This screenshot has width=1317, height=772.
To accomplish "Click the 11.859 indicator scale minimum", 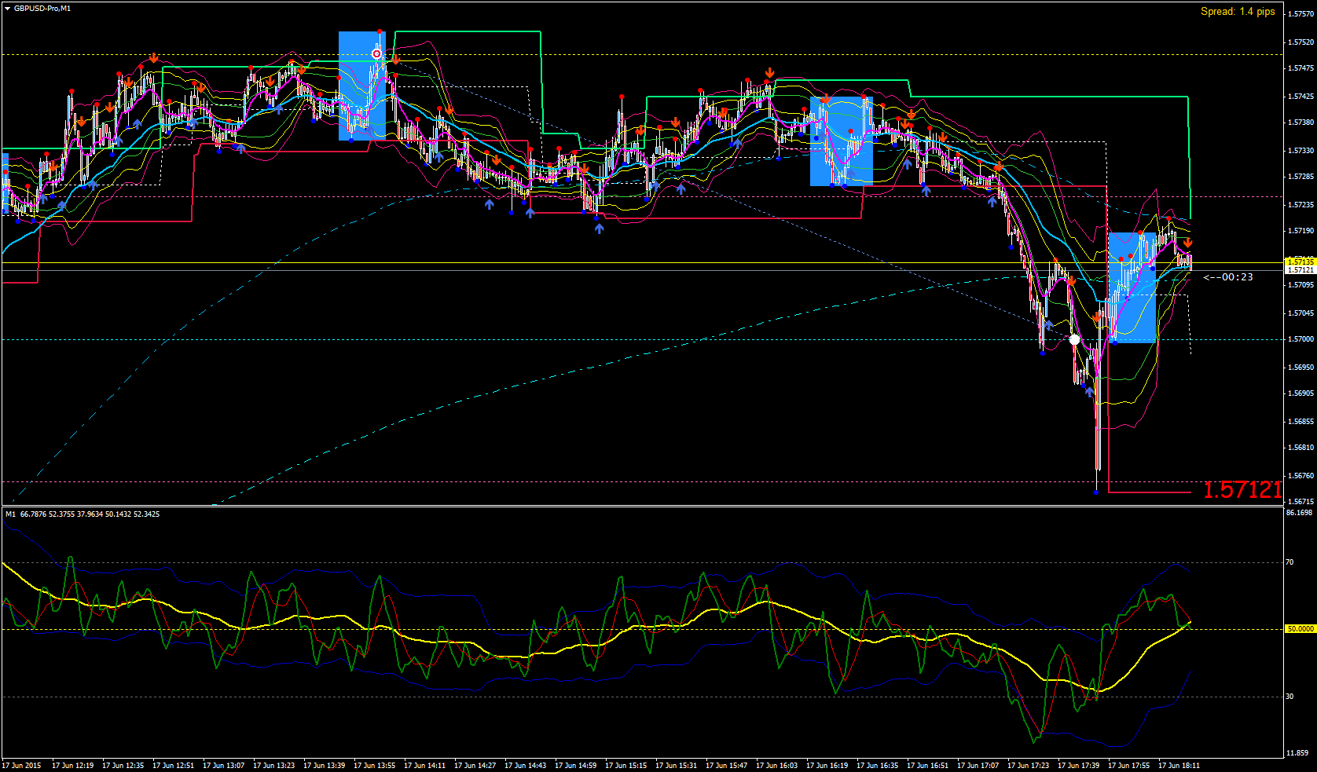I will (x=1297, y=753).
